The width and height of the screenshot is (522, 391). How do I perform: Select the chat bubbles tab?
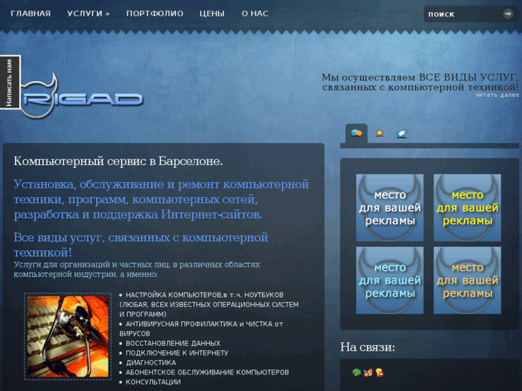(x=357, y=133)
